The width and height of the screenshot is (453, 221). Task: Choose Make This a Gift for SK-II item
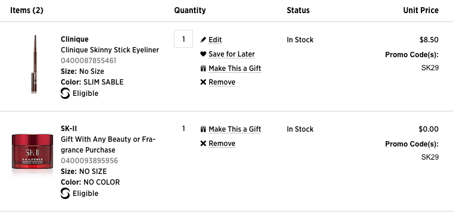click(x=235, y=129)
